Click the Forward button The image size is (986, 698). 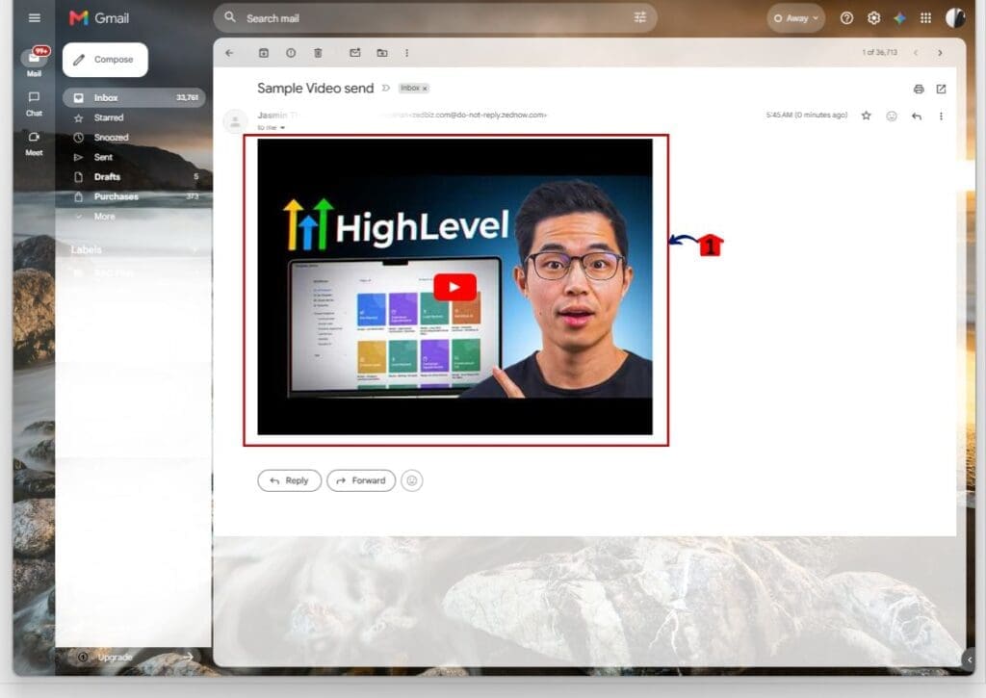361,480
